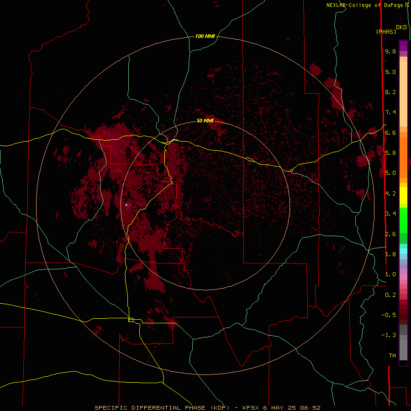The height and width of the screenshot is (411, 411).
Task: Pick the yellow swatch on the color bar
Action: 403,195
